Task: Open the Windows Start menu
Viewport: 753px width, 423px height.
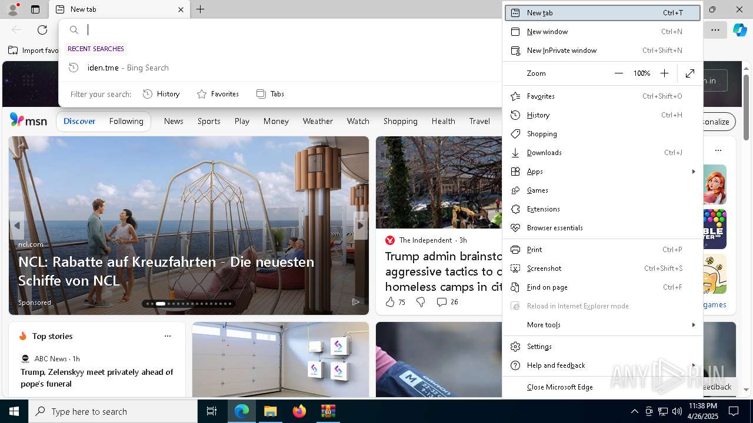Action: 14,411
